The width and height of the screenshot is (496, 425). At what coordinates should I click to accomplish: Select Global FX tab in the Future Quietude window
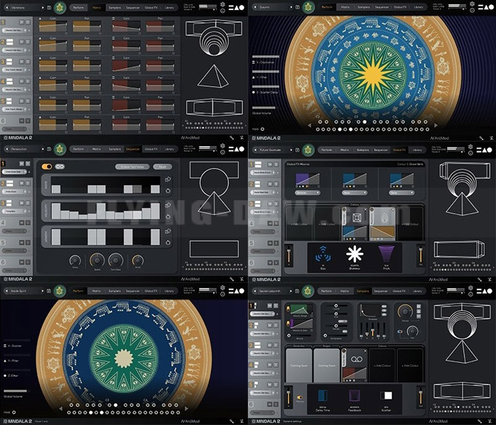[x=399, y=149]
